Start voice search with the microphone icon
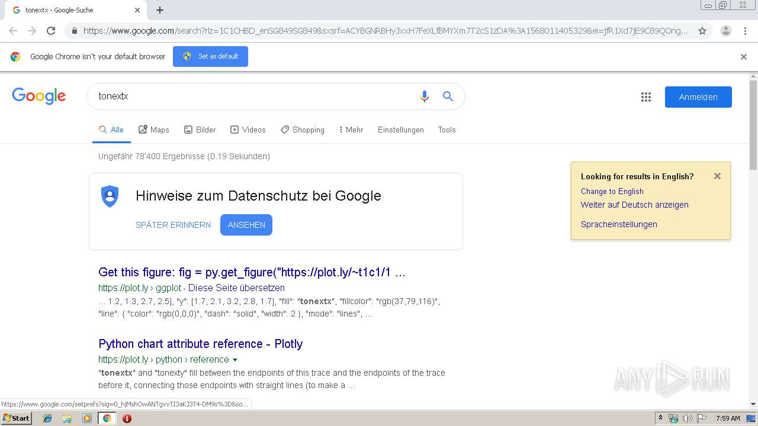The image size is (758, 426). [x=424, y=96]
